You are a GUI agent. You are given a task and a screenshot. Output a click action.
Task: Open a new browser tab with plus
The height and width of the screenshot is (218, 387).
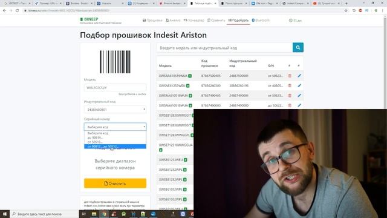point(346,4)
